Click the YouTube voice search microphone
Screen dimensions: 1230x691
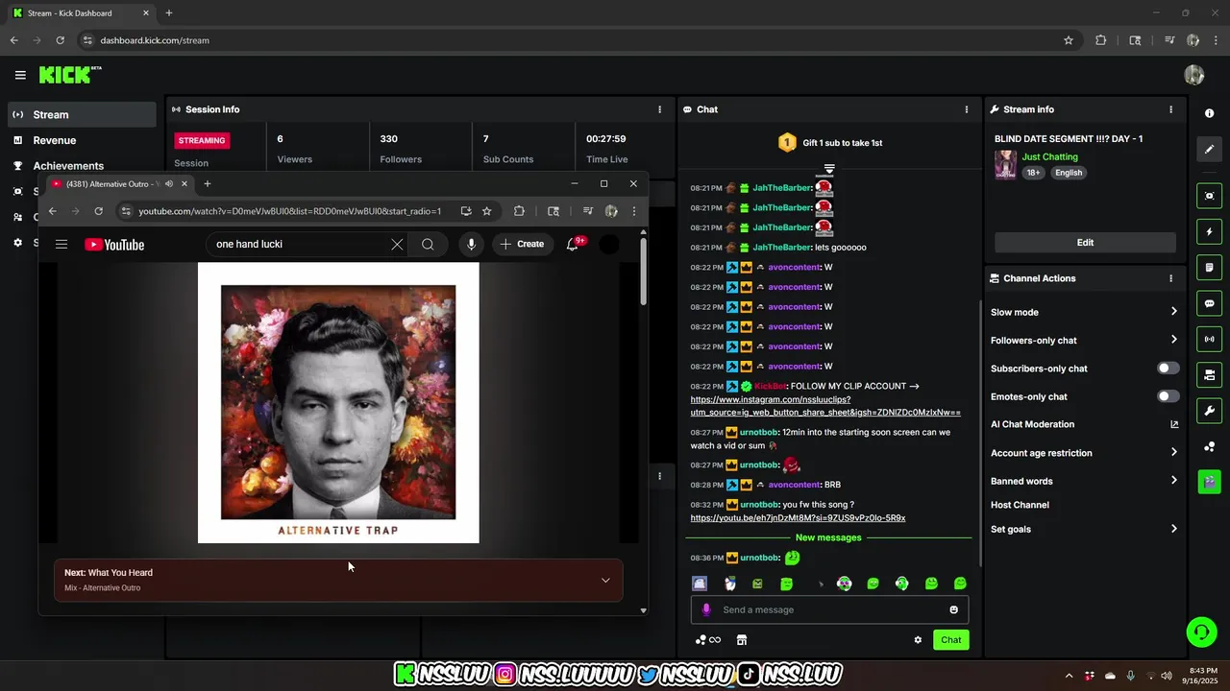pos(471,244)
